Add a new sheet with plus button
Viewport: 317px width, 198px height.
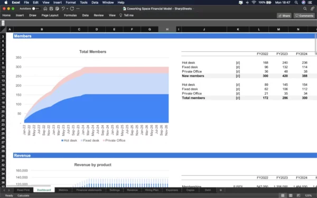coord(221,190)
